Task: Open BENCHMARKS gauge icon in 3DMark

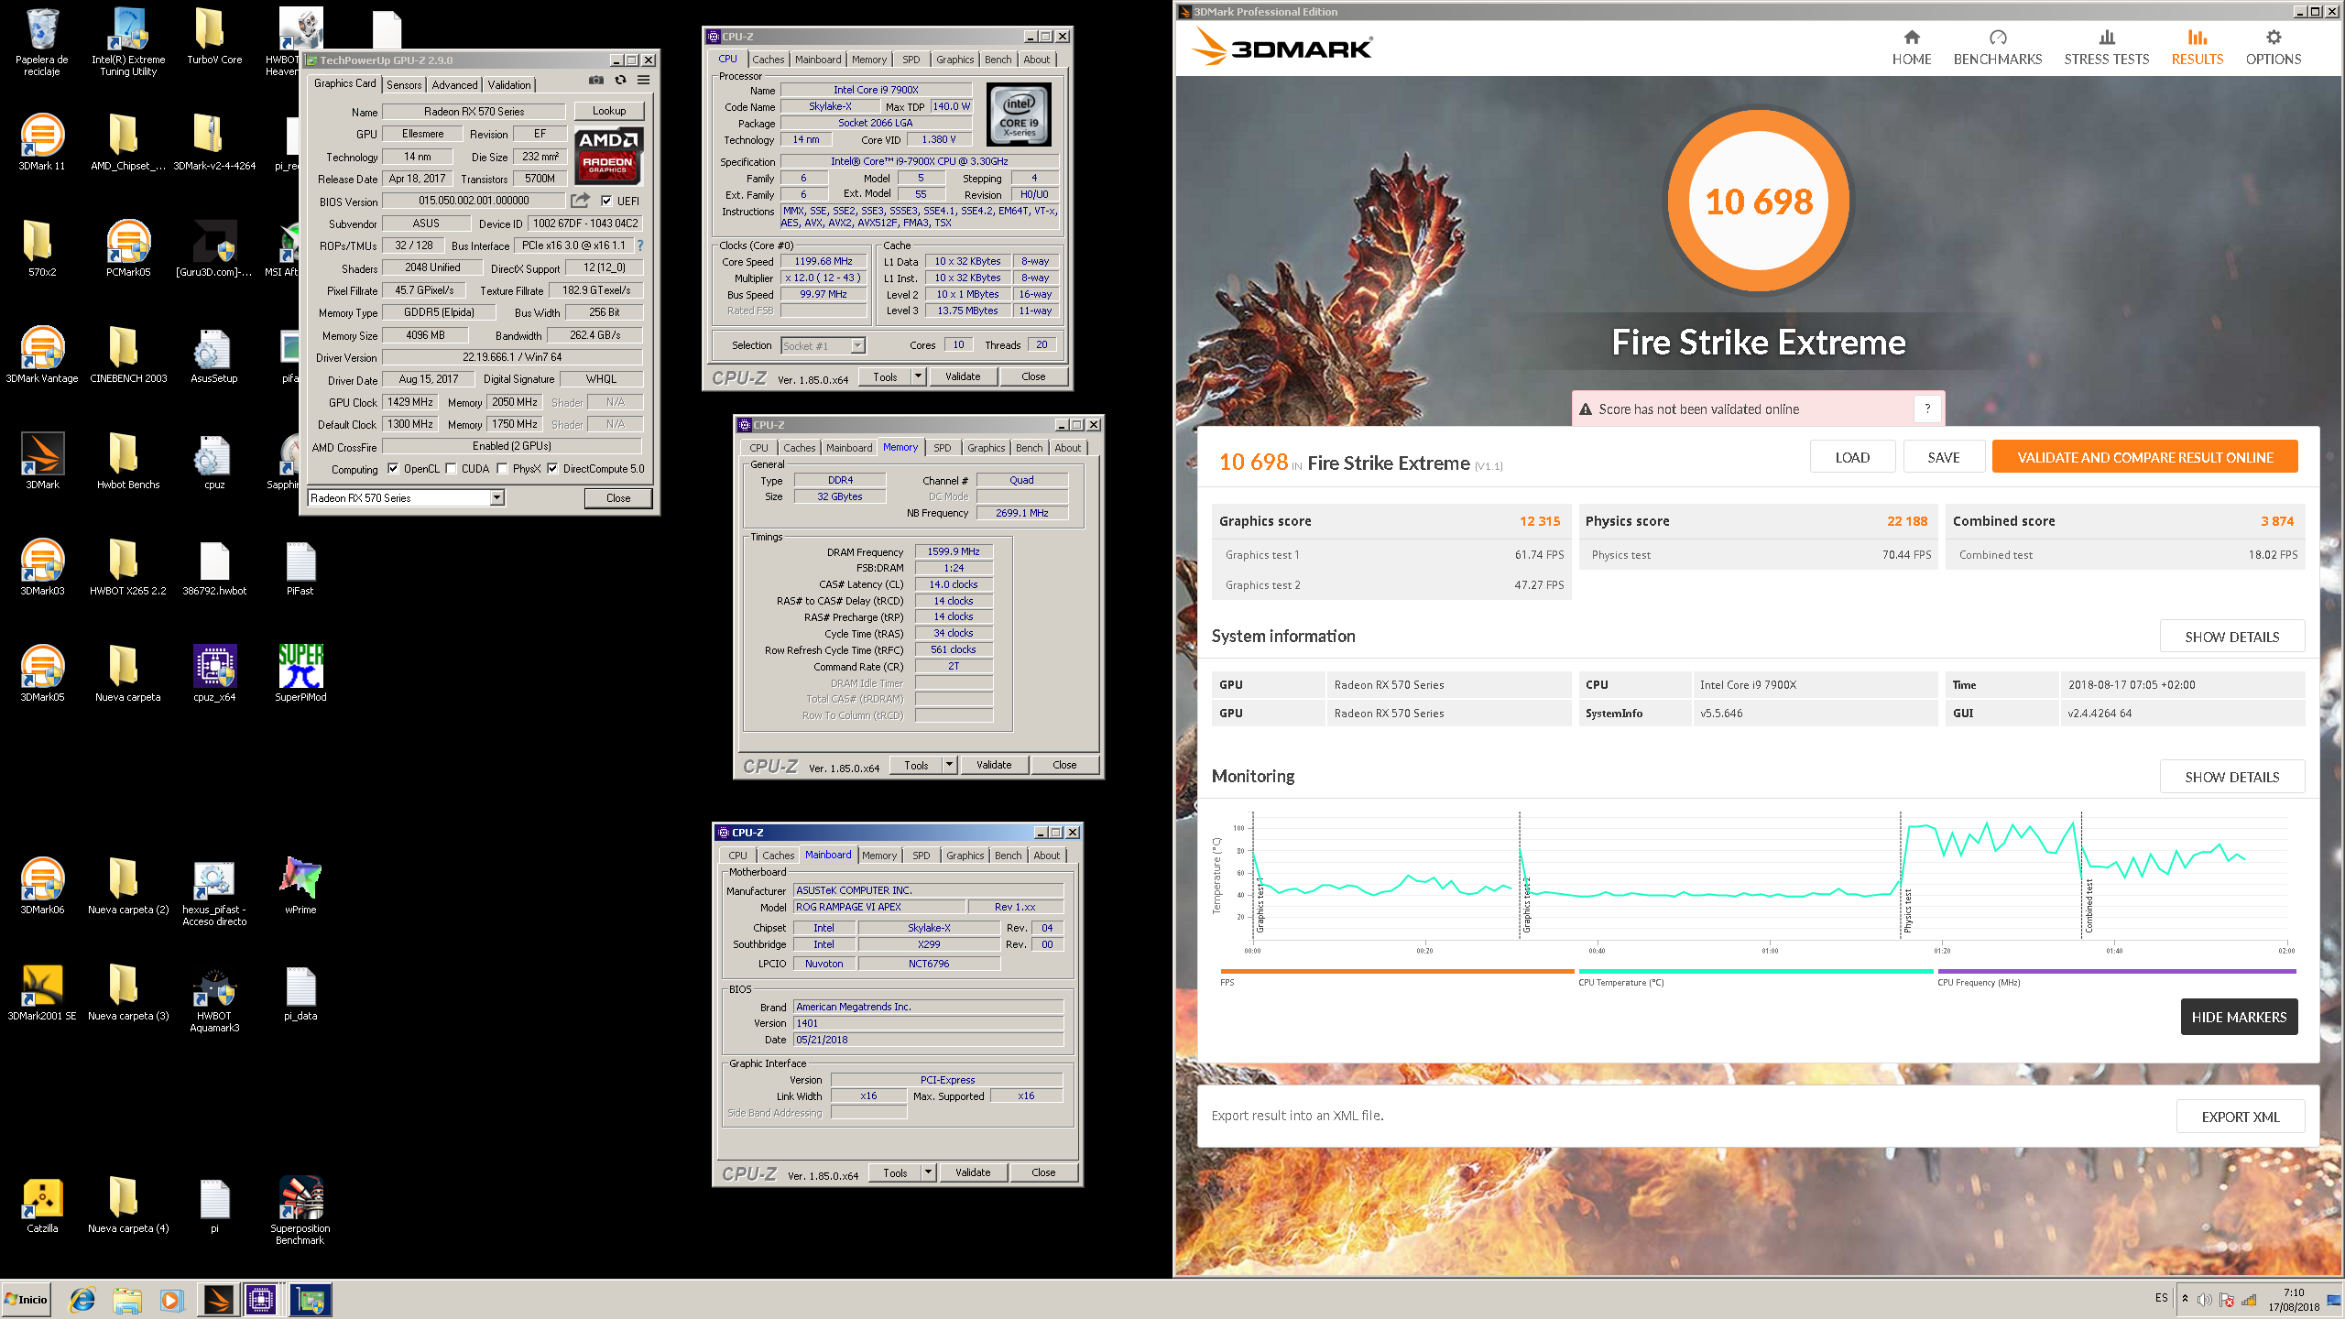Action: [x=1998, y=38]
